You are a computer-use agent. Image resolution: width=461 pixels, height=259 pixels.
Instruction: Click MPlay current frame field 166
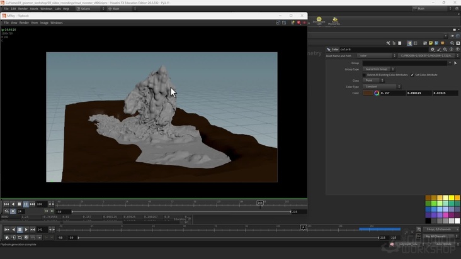41,204
